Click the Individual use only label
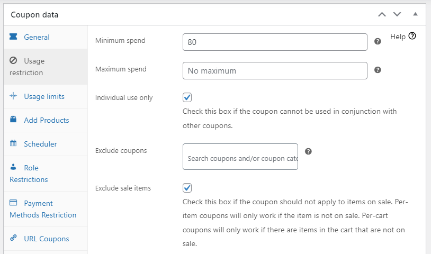The height and width of the screenshot is (254, 431). coord(124,98)
